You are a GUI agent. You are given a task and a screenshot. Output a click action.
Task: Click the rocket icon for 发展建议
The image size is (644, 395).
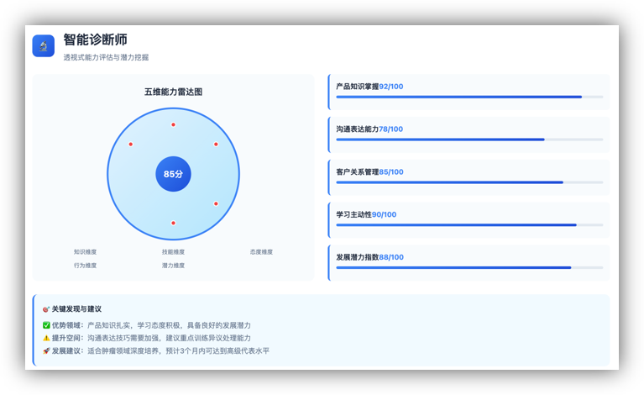tap(46, 350)
